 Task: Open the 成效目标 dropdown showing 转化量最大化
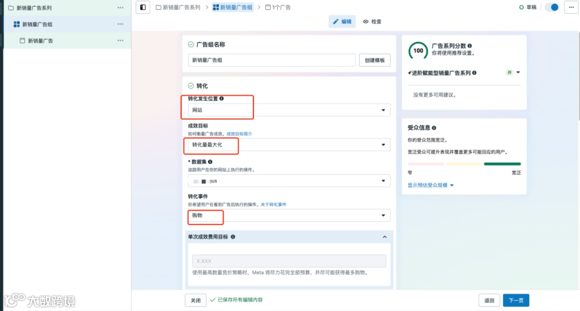[x=289, y=145]
